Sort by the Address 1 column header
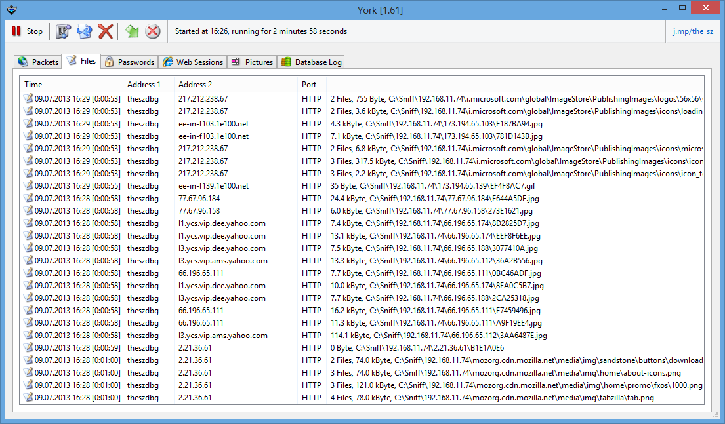This screenshot has width=725, height=424. [x=148, y=85]
